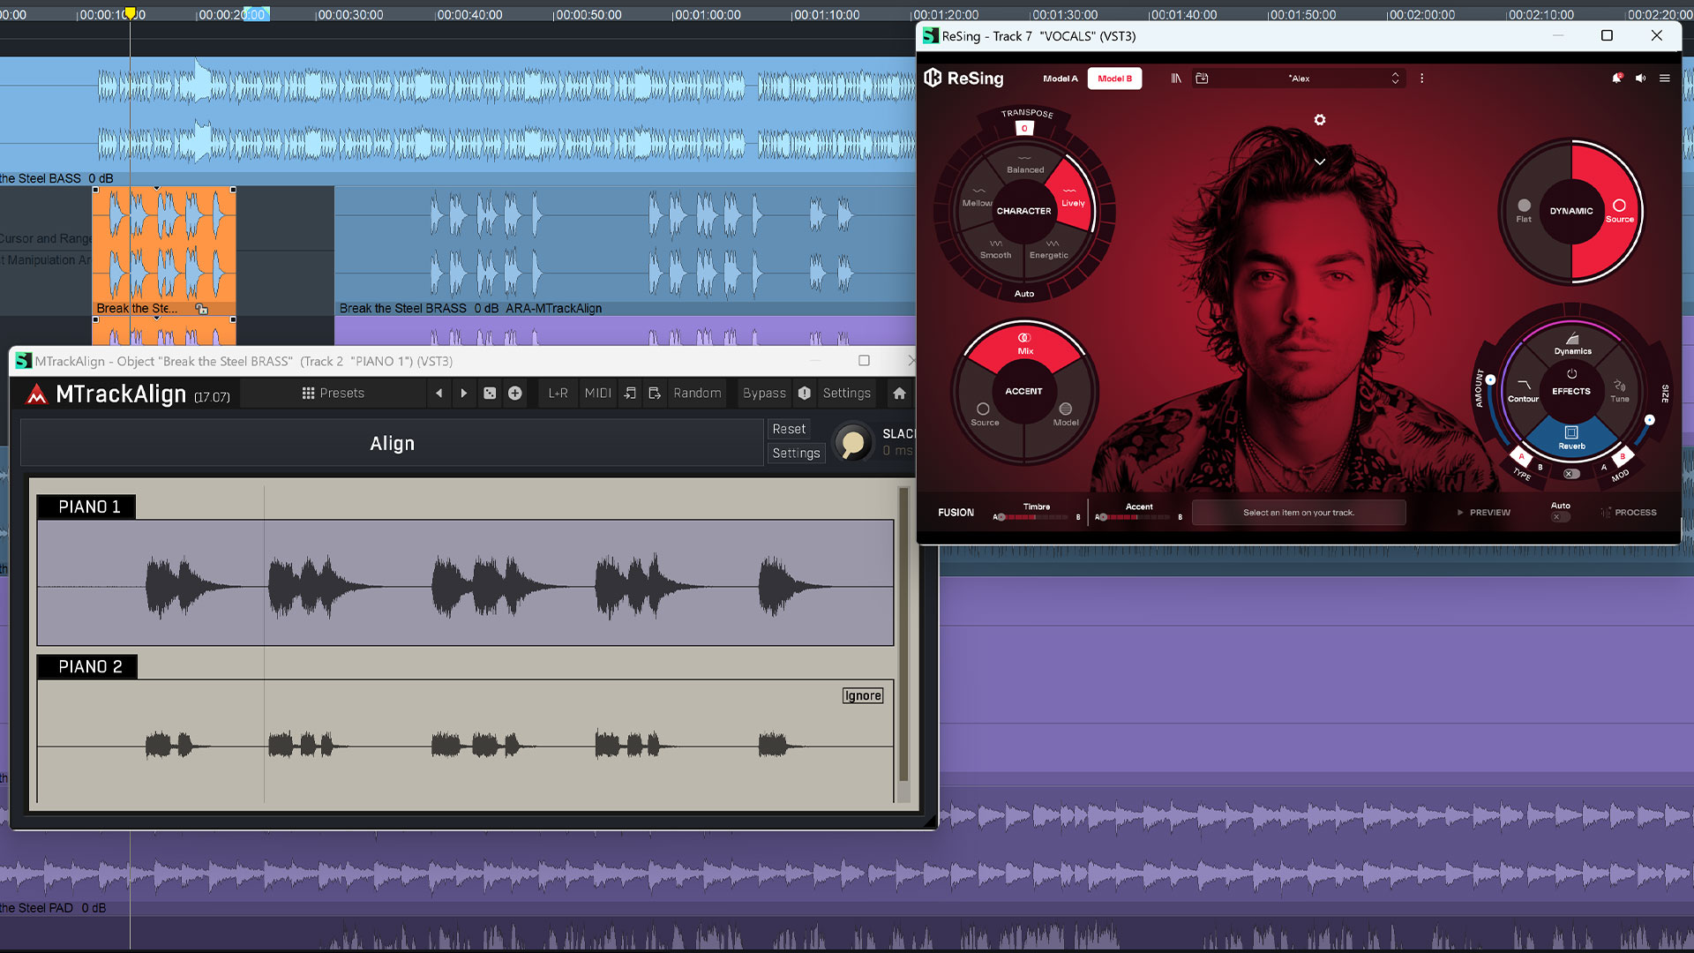This screenshot has height=953, width=1694.
Task: Toggle Bypass in MTrackAlign
Action: click(764, 394)
